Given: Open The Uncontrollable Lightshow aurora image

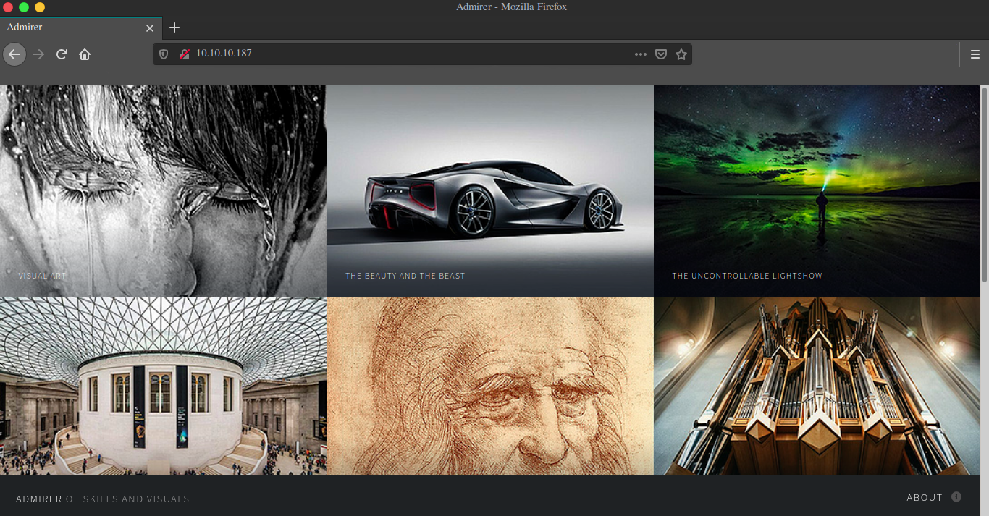Looking at the screenshot, I should point(817,191).
